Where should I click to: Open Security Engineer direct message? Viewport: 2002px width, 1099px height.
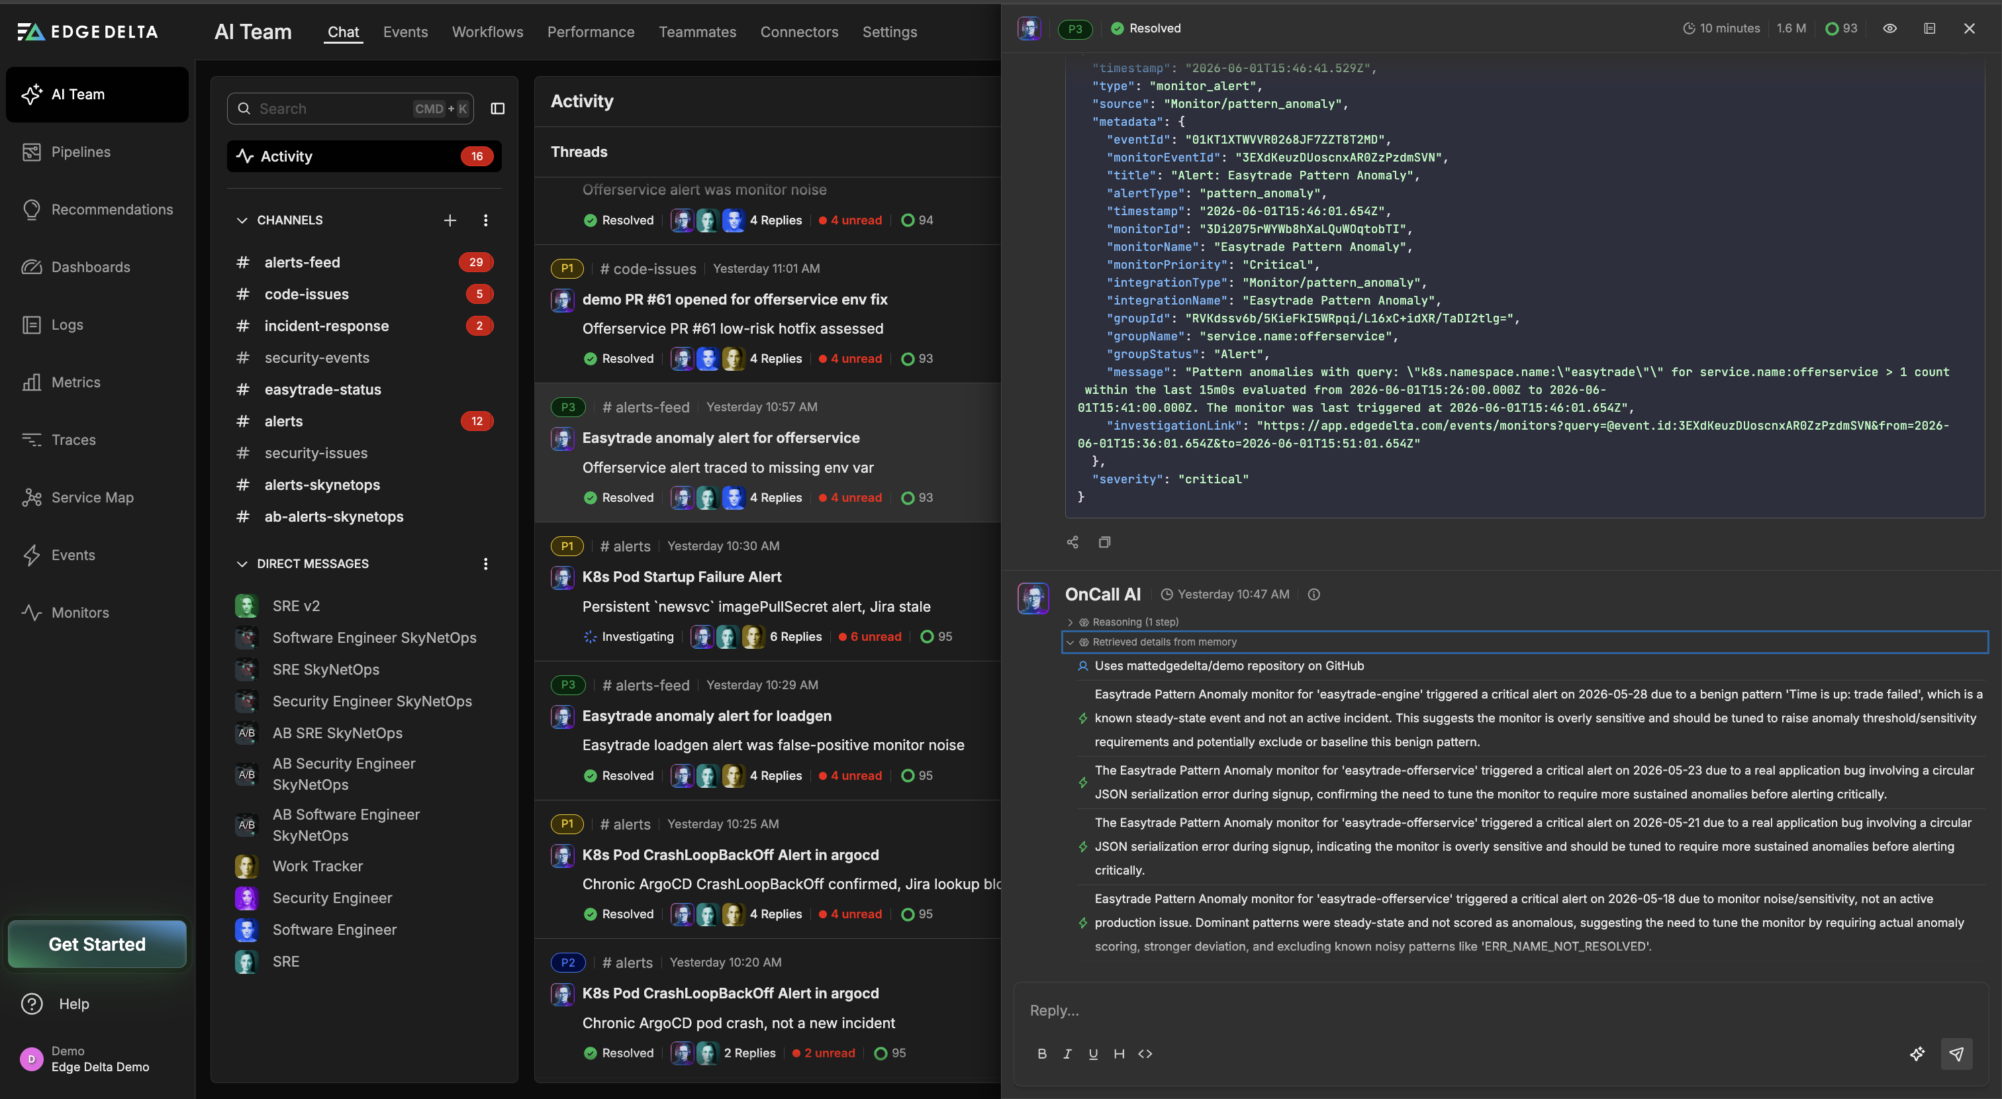(x=363, y=898)
